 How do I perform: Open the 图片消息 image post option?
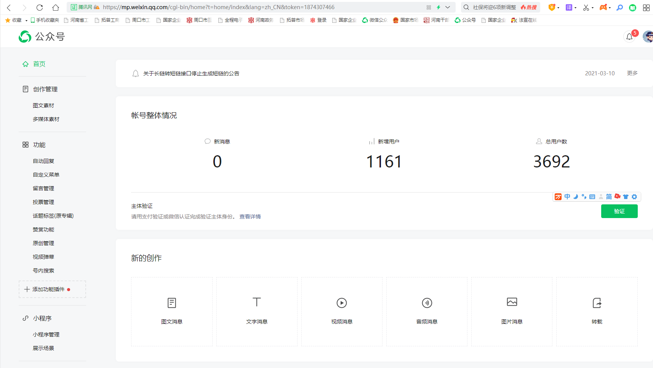(512, 302)
